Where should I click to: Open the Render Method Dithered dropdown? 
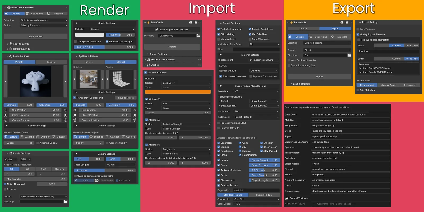[x=264, y=71]
